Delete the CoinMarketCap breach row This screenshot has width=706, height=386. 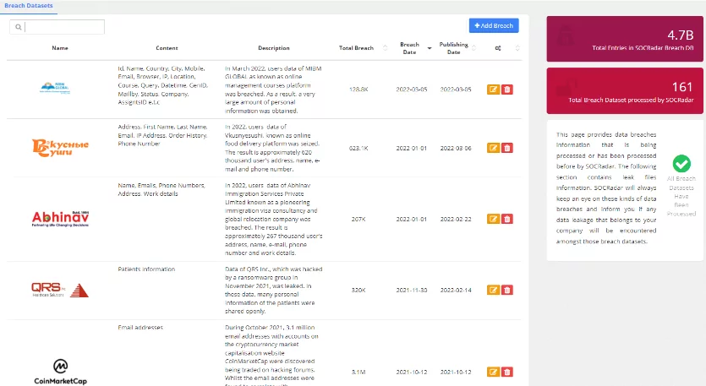tap(507, 372)
